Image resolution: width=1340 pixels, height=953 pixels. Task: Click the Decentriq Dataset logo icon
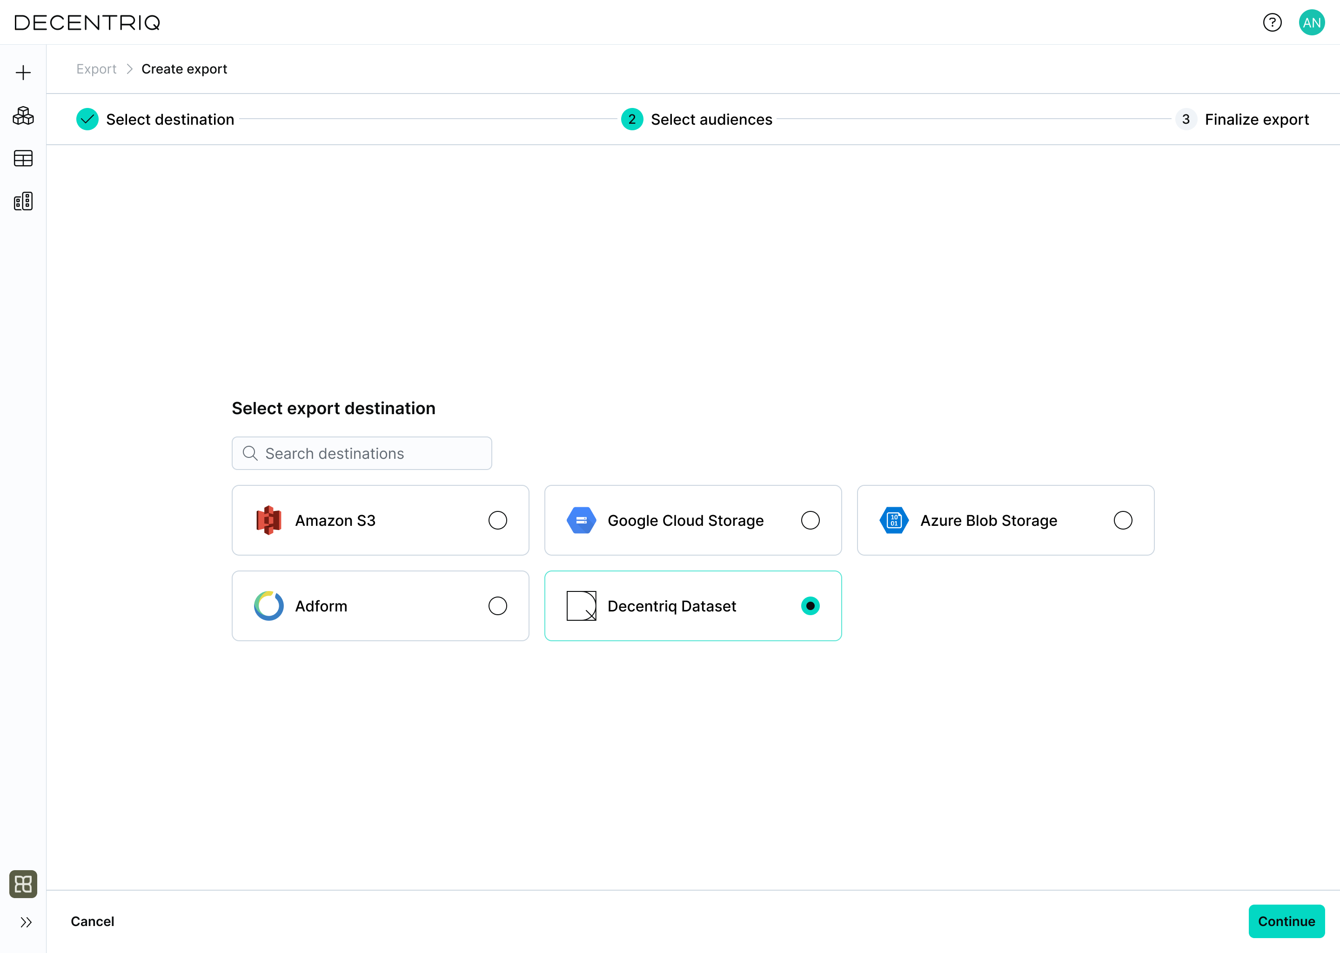(x=582, y=605)
